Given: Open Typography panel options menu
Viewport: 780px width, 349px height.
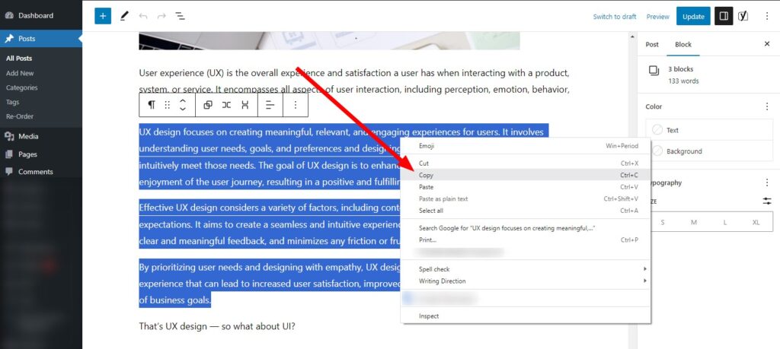Looking at the screenshot, I should pyautogui.click(x=766, y=182).
